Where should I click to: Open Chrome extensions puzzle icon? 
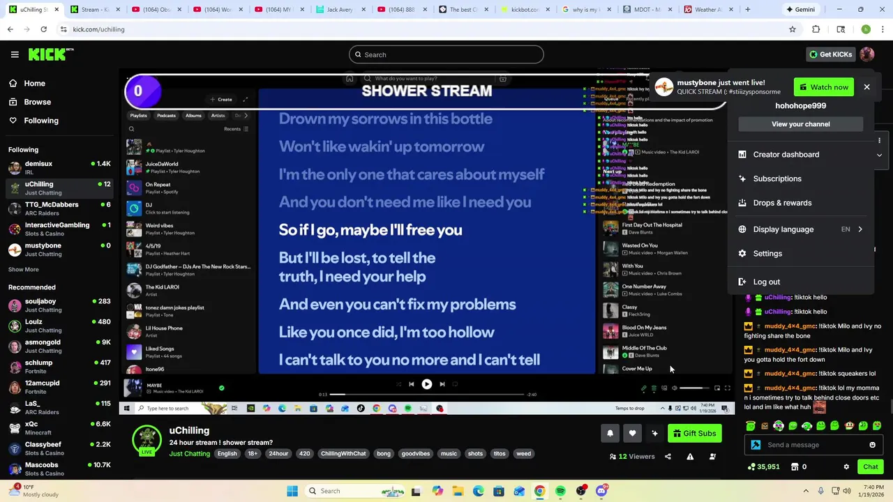tap(816, 29)
